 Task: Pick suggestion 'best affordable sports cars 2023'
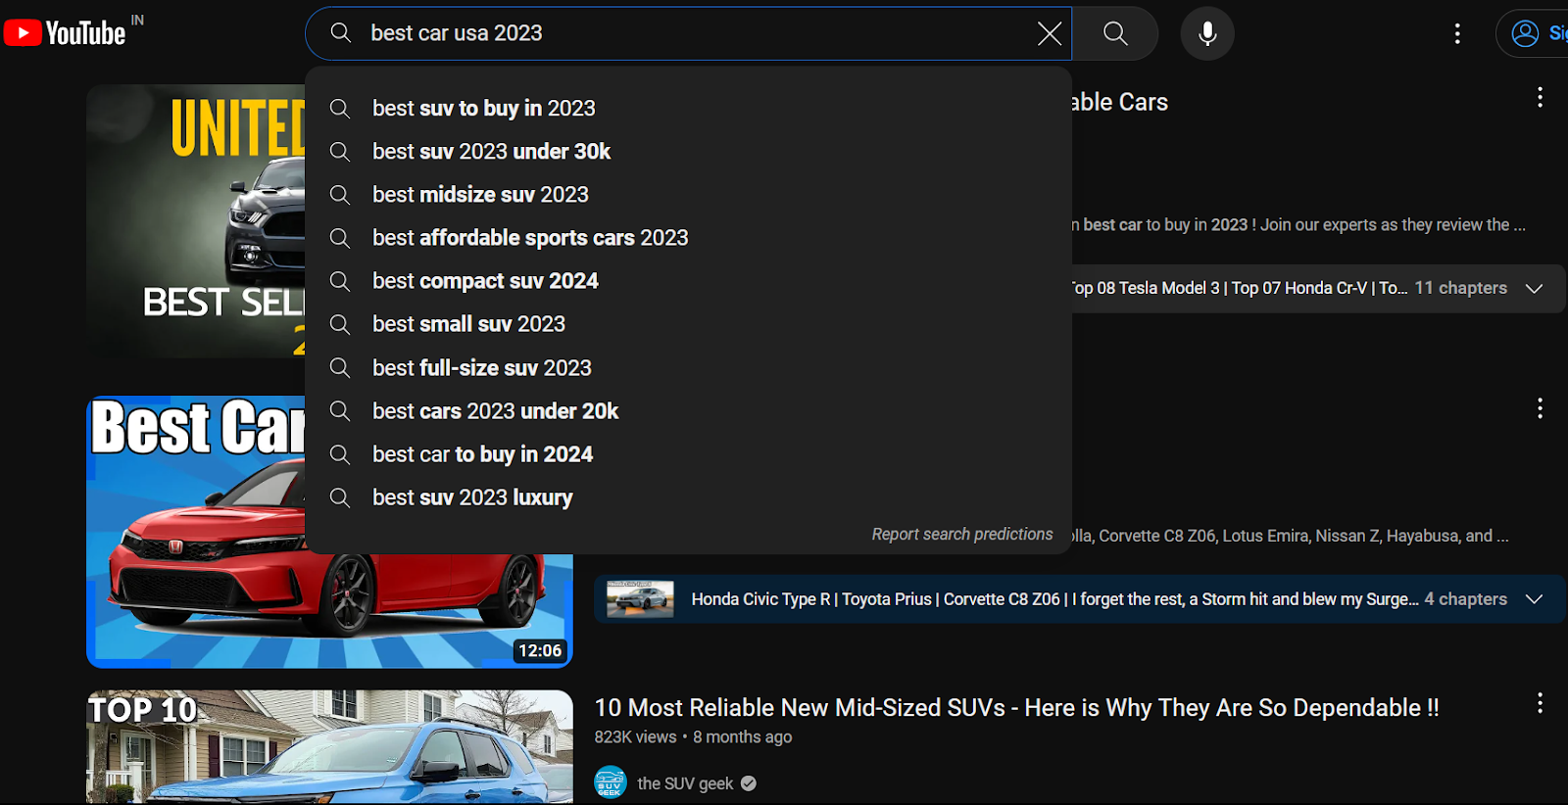pyautogui.click(x=688, y=237)
